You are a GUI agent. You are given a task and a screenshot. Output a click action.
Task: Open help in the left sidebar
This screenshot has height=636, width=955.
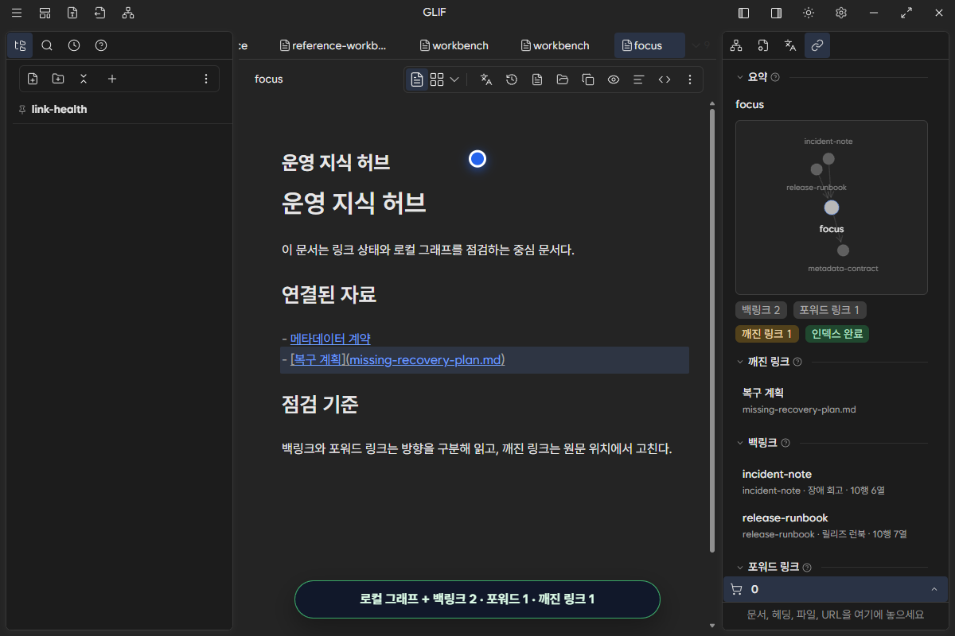(x=101, y=45)
